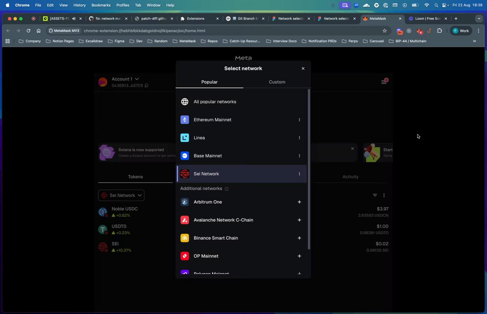Select All popular networks row
Screen dimensions: 487x314
pyautogui.click(x=242, y=102)
